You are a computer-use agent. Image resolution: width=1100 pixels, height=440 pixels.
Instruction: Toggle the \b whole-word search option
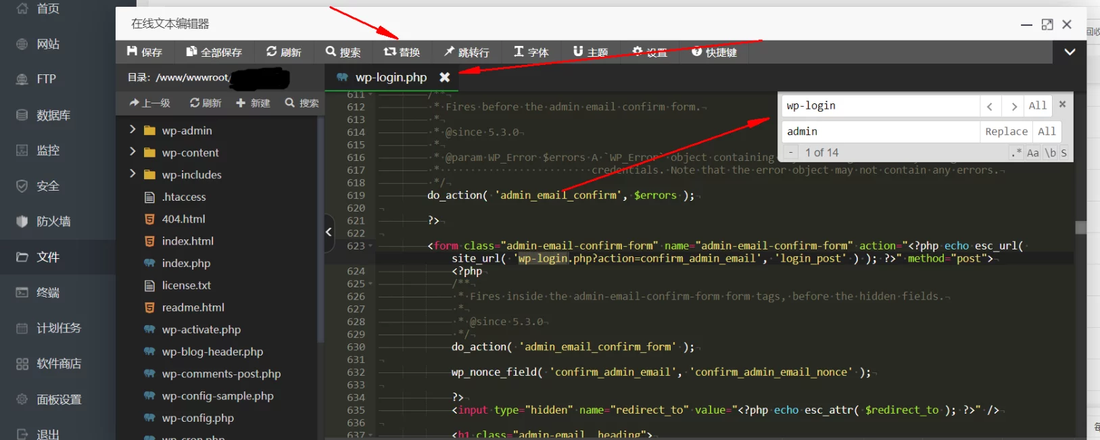(1050, 153)
